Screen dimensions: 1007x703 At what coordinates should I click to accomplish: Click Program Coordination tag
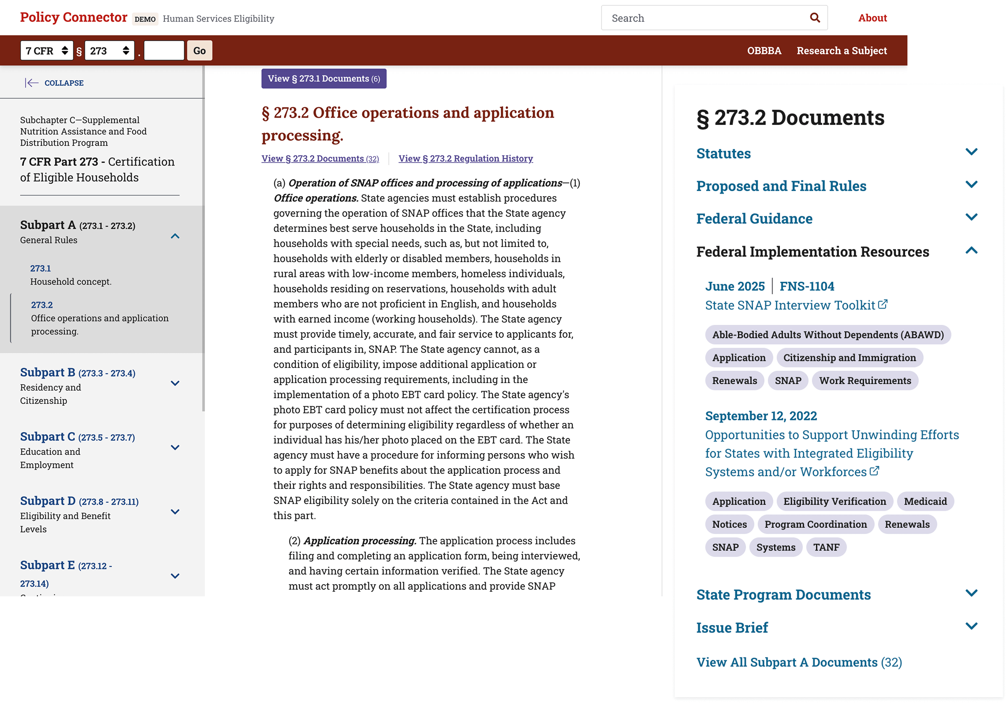click(815, 524)
